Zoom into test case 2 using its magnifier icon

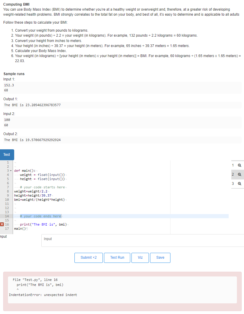[x=239, y=174]
